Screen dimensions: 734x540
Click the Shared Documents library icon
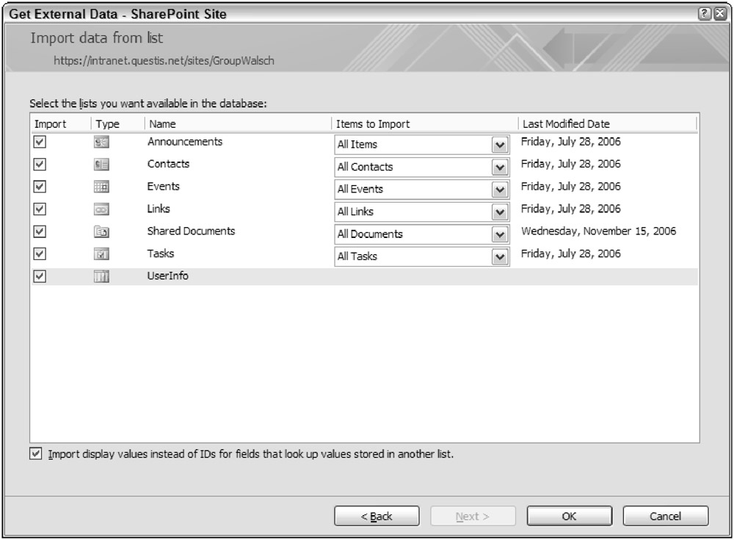point(102,232)
